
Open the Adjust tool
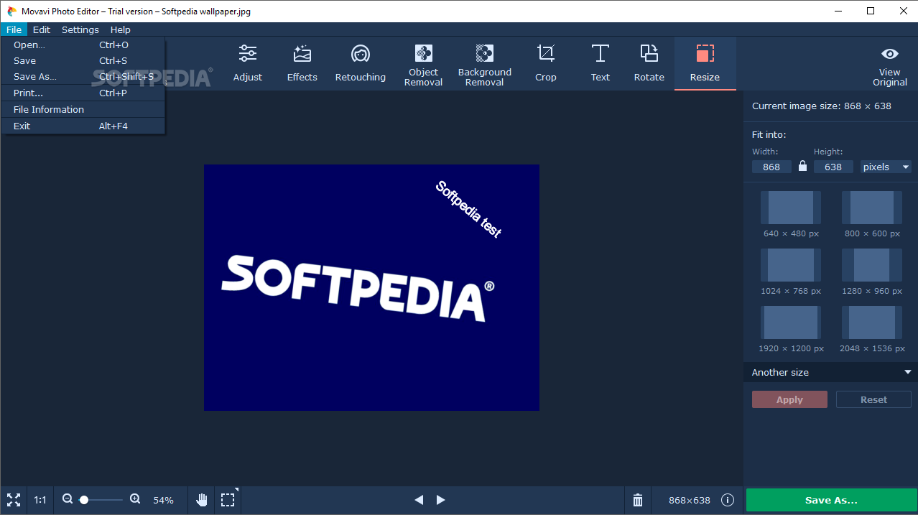248,63
